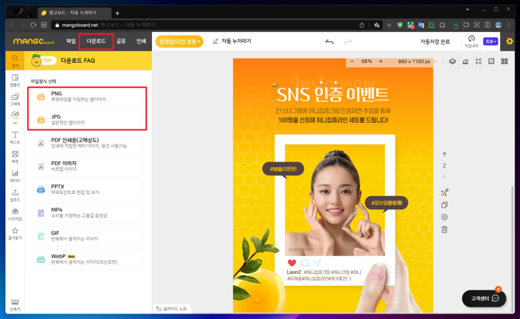Screen dimensions: 520x319
Task: Choose MP4 video format
Action: (x=86, y=212)
